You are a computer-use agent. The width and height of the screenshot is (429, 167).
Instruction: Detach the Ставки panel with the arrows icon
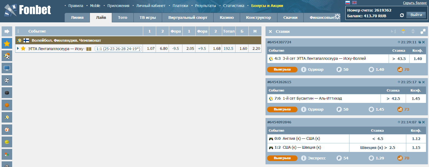[423, 32]
